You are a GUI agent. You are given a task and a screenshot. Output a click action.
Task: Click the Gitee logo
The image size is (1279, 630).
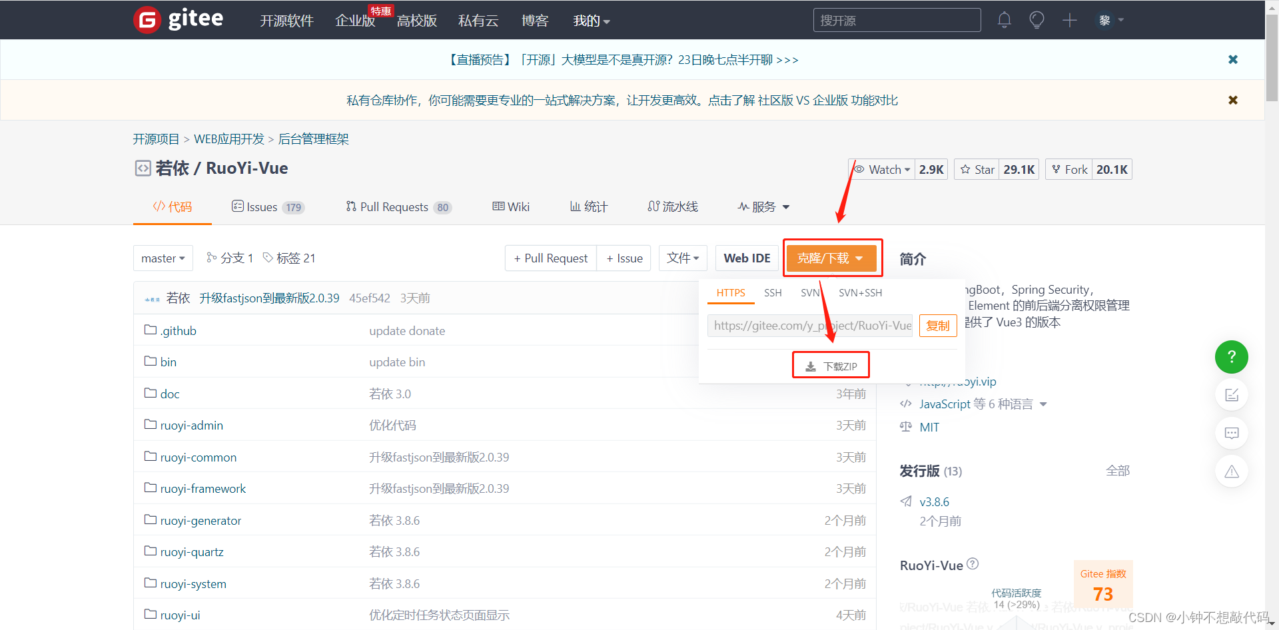[x=179, y=19]
